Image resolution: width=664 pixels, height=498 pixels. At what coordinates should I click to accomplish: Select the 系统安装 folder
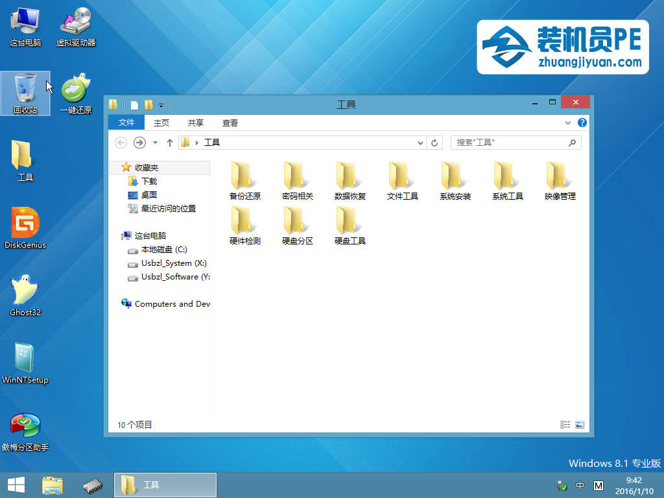tap(455, 181)
